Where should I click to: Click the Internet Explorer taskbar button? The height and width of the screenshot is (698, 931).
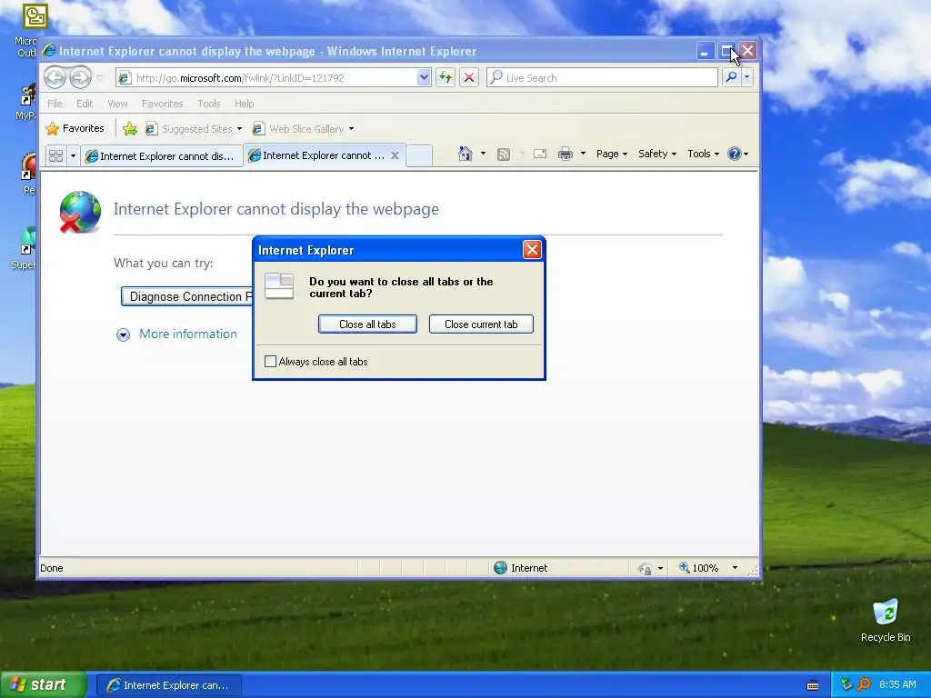[x=169, y=685]
